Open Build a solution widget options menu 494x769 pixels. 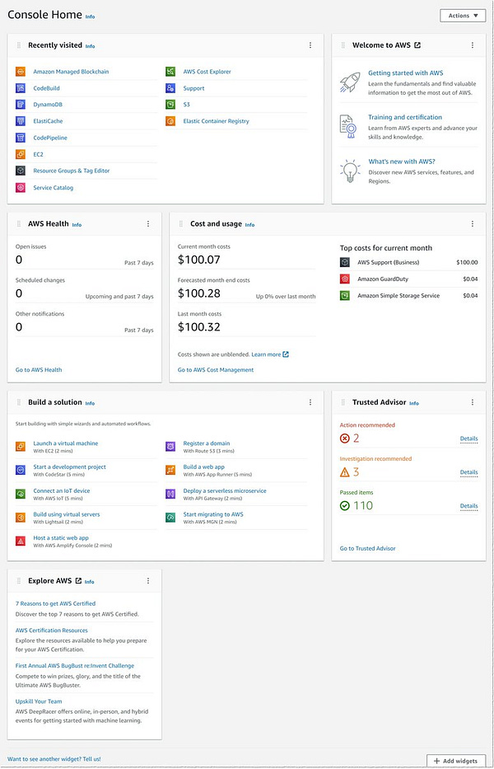(310, 402)
